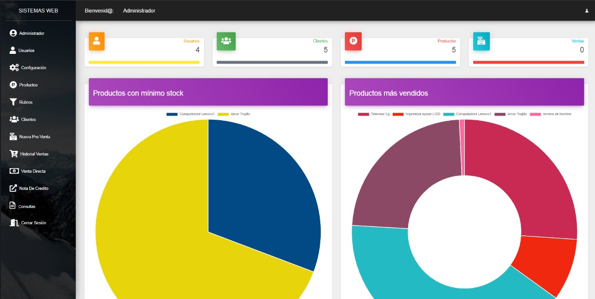
Task: Toggle Impresora epson L300 legend item
Action: coord(416,114)
